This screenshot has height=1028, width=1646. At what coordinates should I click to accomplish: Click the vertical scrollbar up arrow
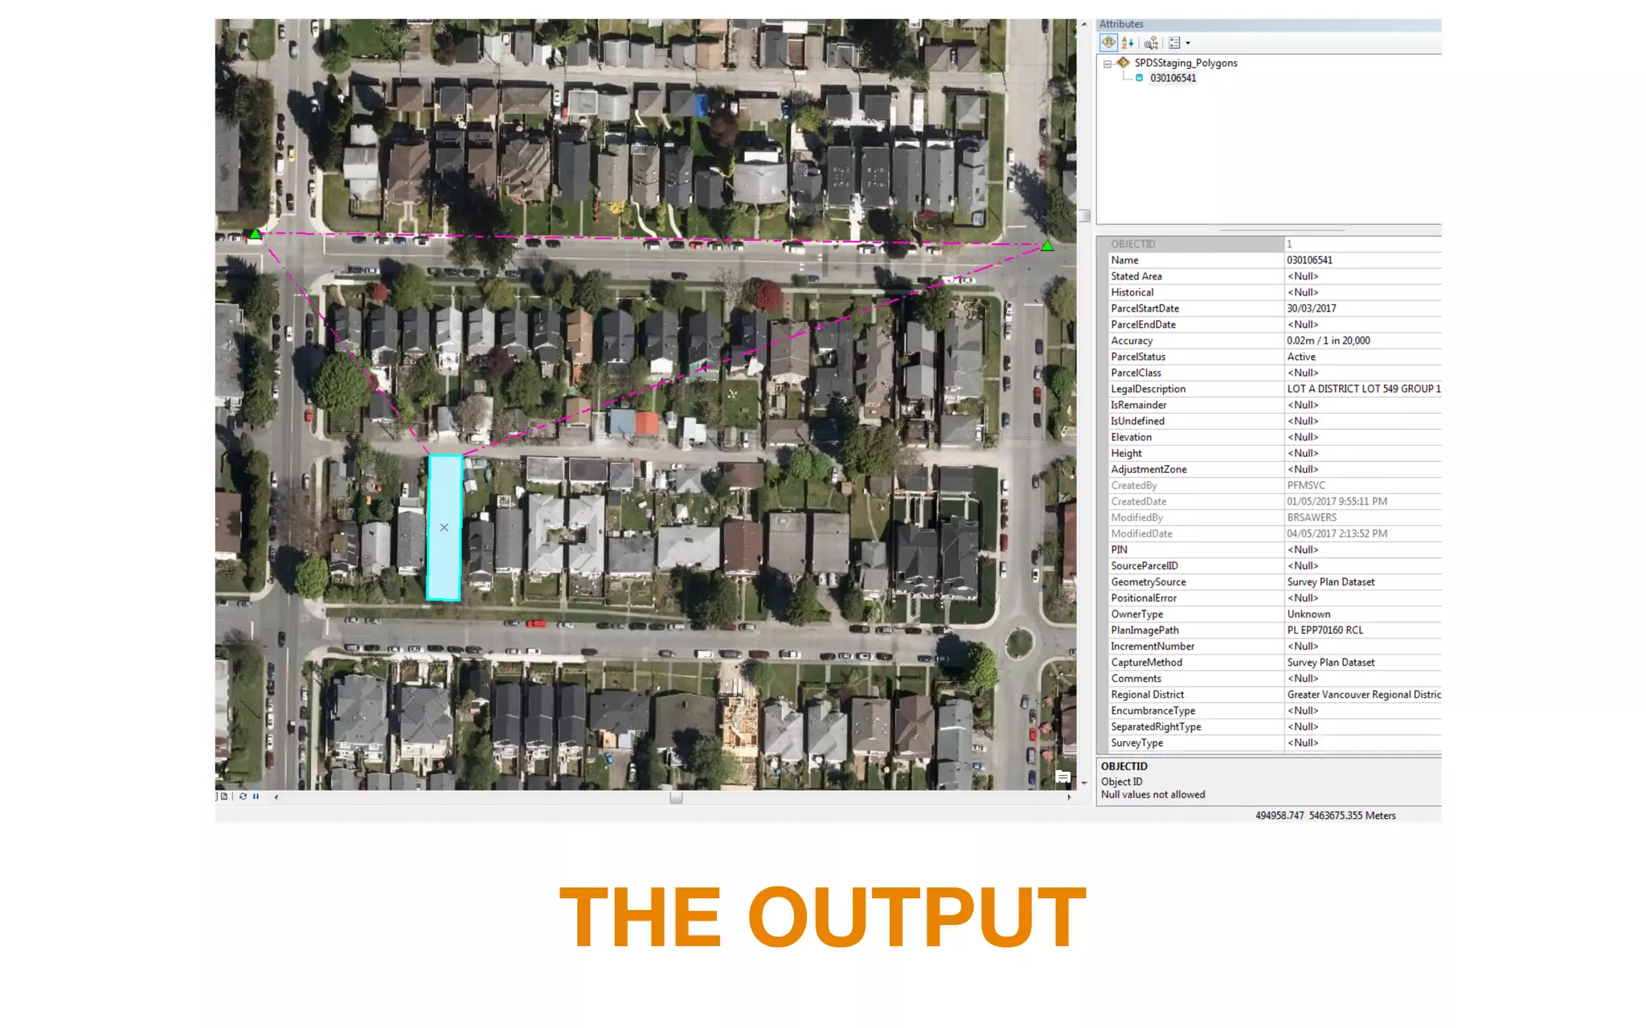[1084, 25]
